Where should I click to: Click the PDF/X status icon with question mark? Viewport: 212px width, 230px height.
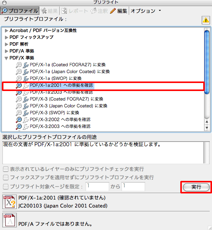click(x=10, y=202)
